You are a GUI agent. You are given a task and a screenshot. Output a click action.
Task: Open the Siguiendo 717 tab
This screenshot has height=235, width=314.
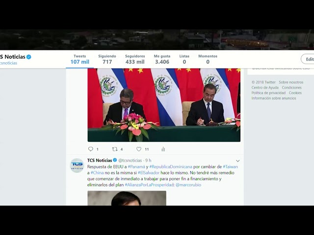pyautogui.click(x=107, y=59)
